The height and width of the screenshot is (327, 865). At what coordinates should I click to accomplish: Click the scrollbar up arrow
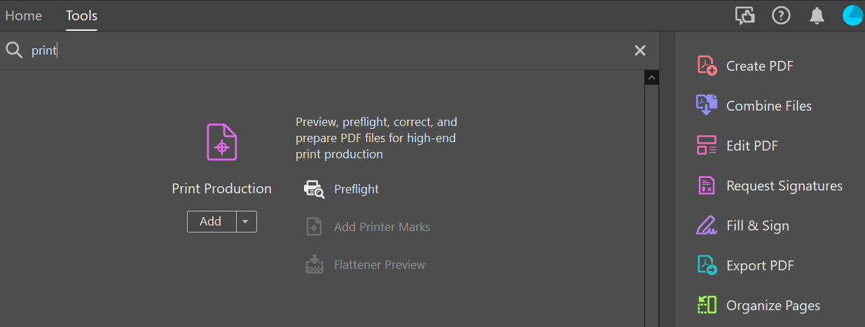[651, 78]
